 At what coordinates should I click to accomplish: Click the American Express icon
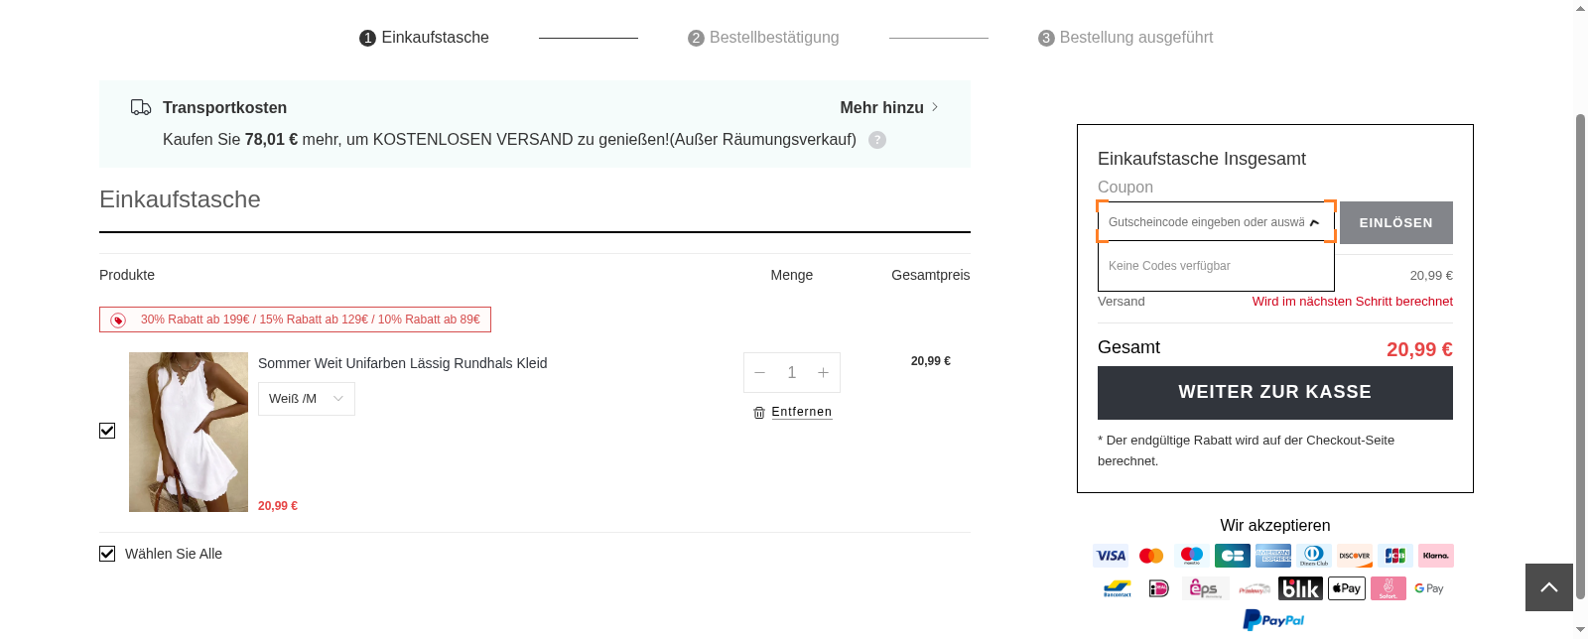[x=1273, y=555]
